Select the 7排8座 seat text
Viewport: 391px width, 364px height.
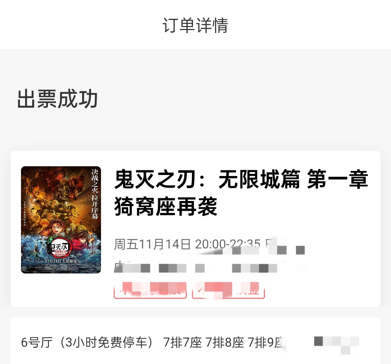(225, 342)
